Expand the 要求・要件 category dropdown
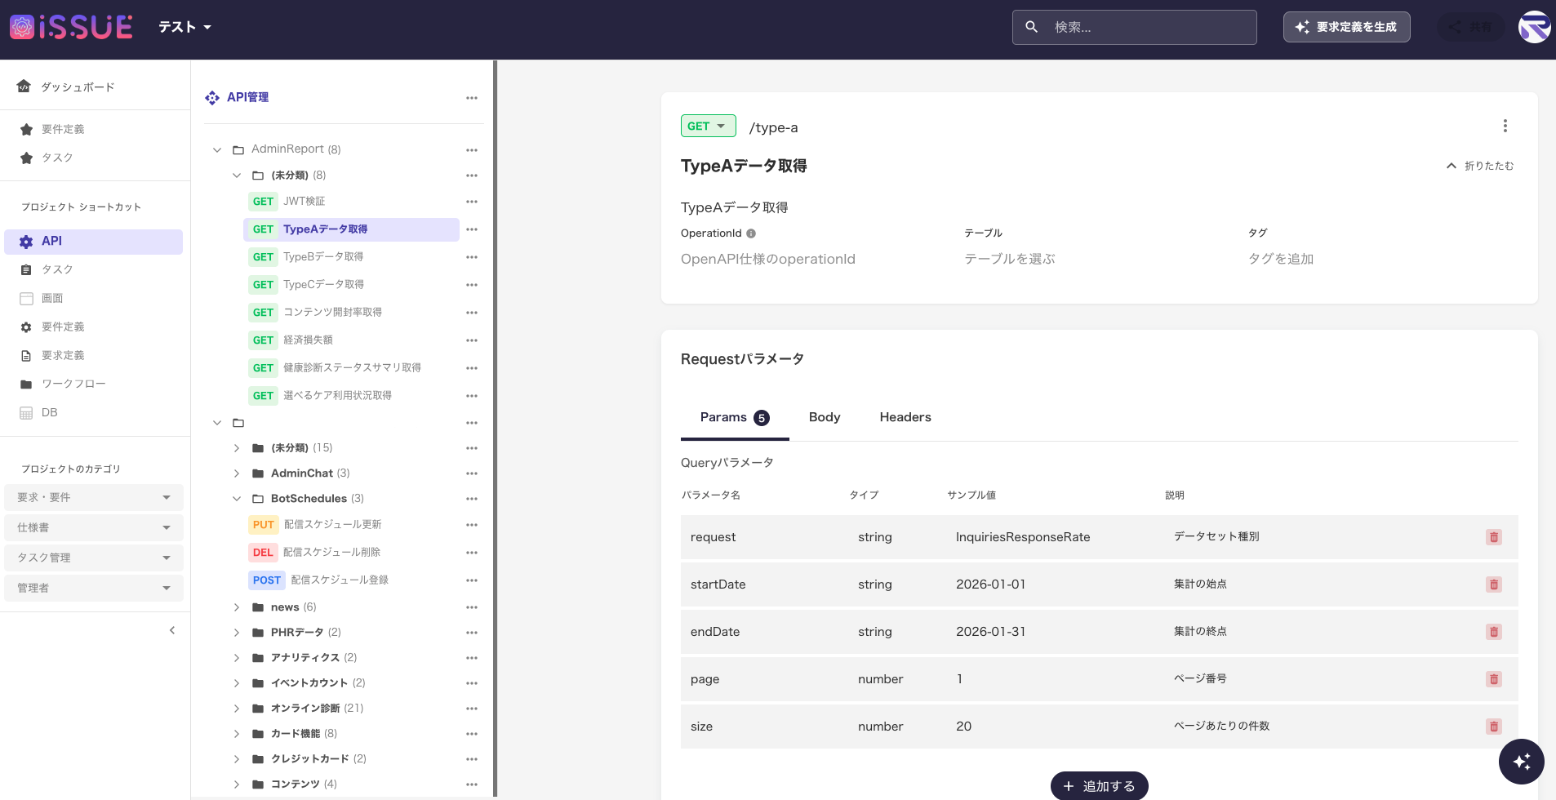This screenshot has width=1556, height=800. (x=93, y=497)
